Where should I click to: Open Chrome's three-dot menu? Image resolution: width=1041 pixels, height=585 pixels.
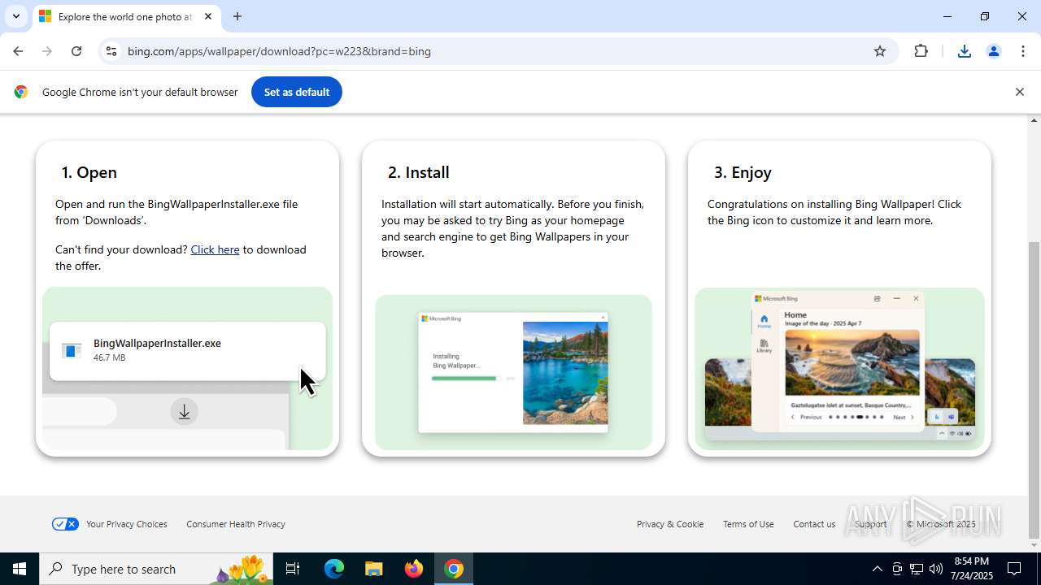pos(1023,51)
